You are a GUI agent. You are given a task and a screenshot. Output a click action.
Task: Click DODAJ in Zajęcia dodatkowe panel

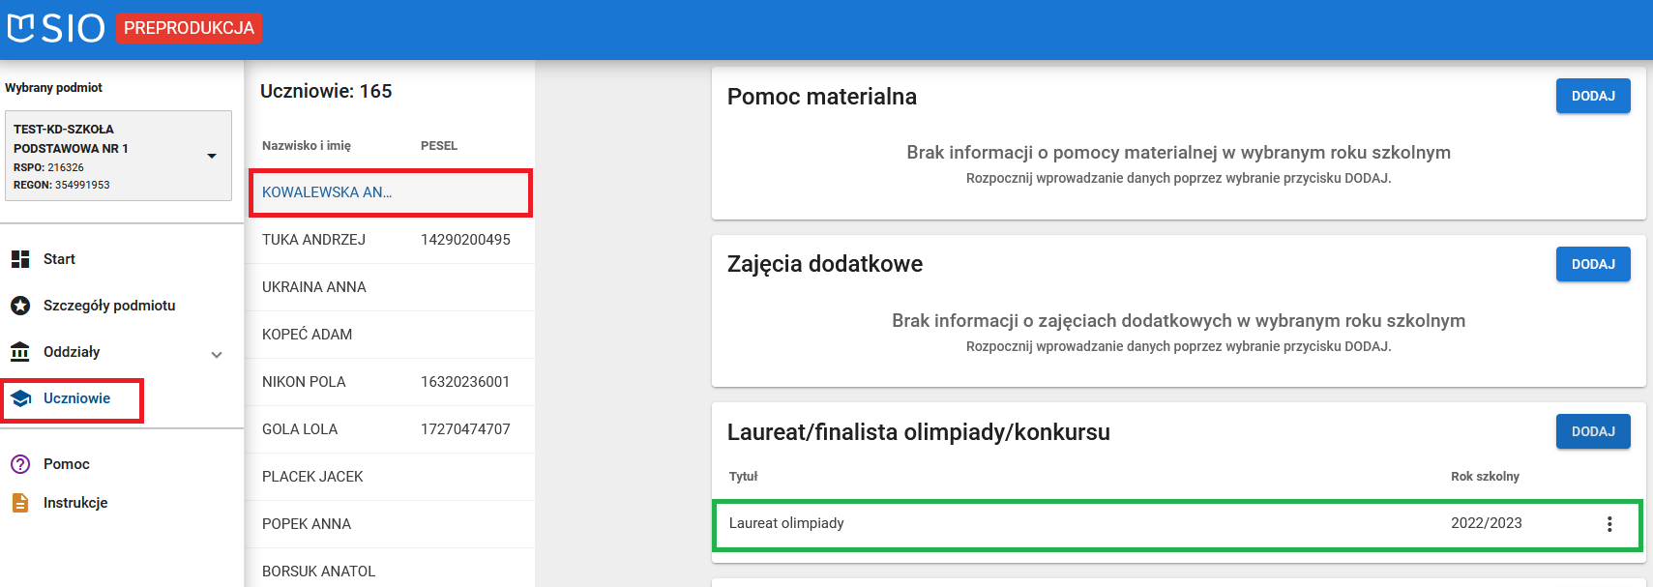1592,263
